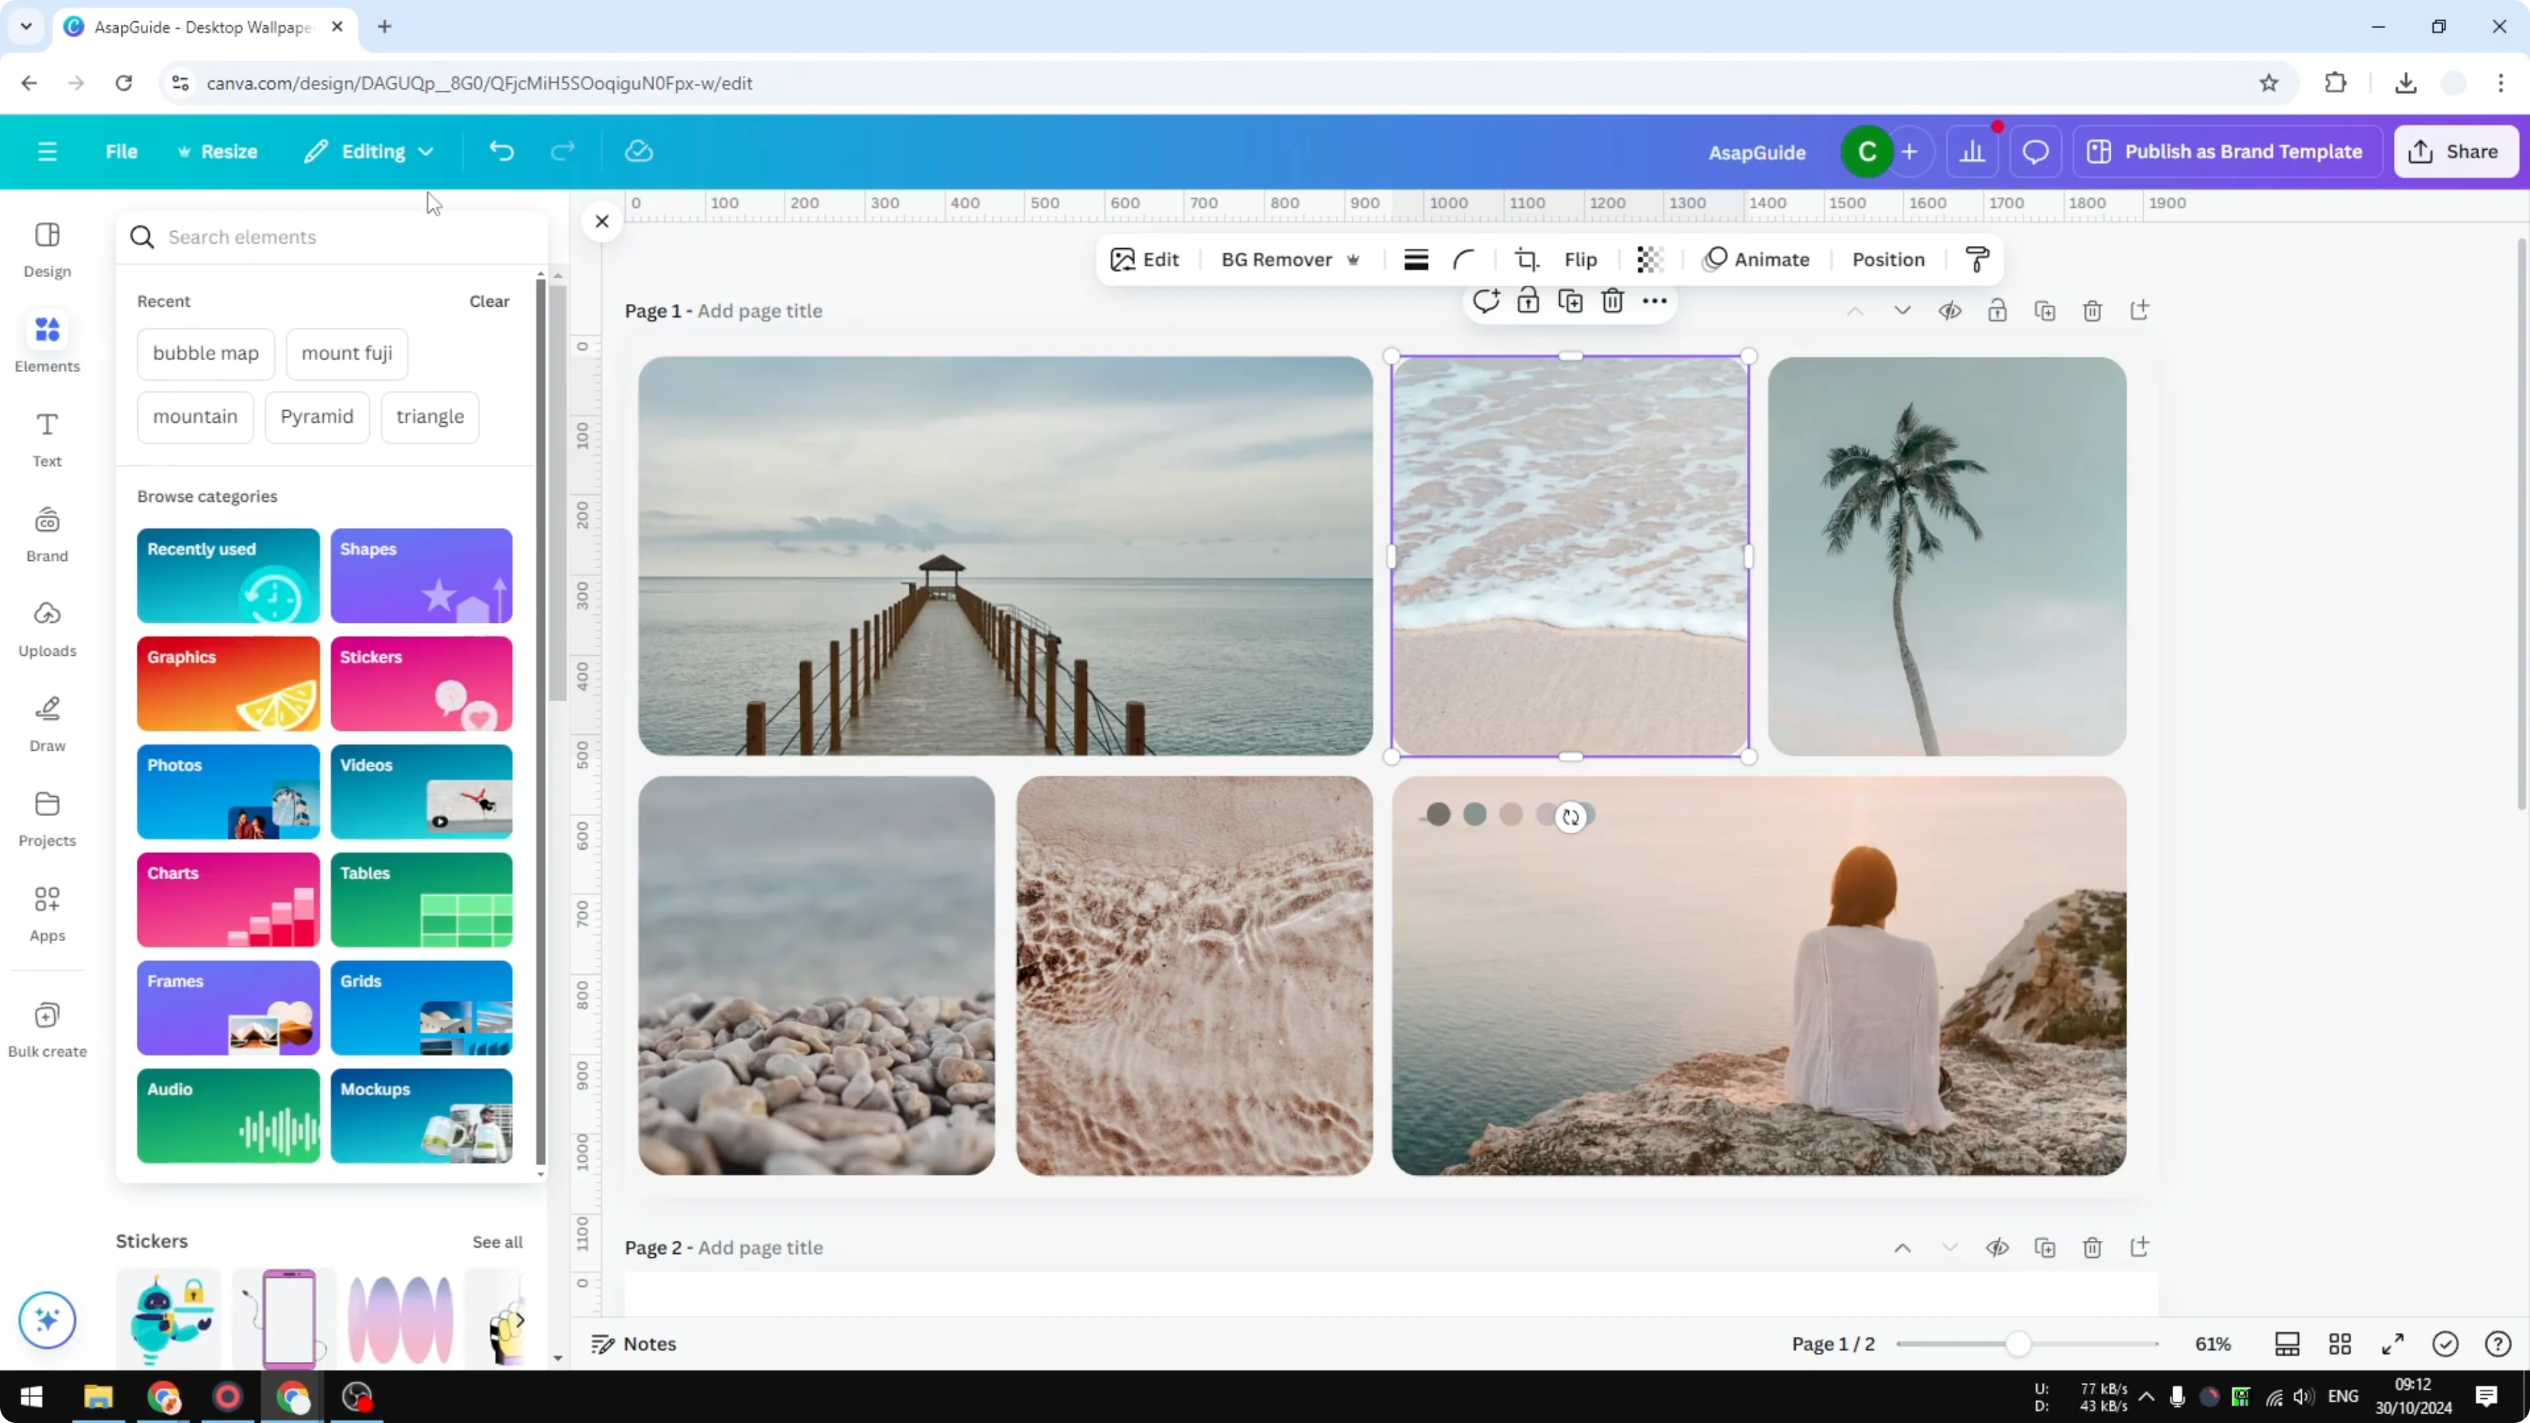Open the comment icon on the selection

[x=1487, y=302]
